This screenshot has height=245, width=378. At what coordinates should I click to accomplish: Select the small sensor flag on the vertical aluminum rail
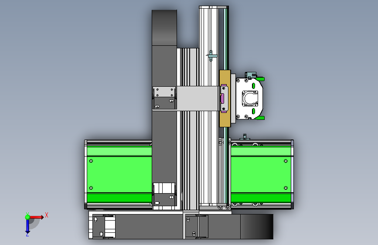point(211,56)
